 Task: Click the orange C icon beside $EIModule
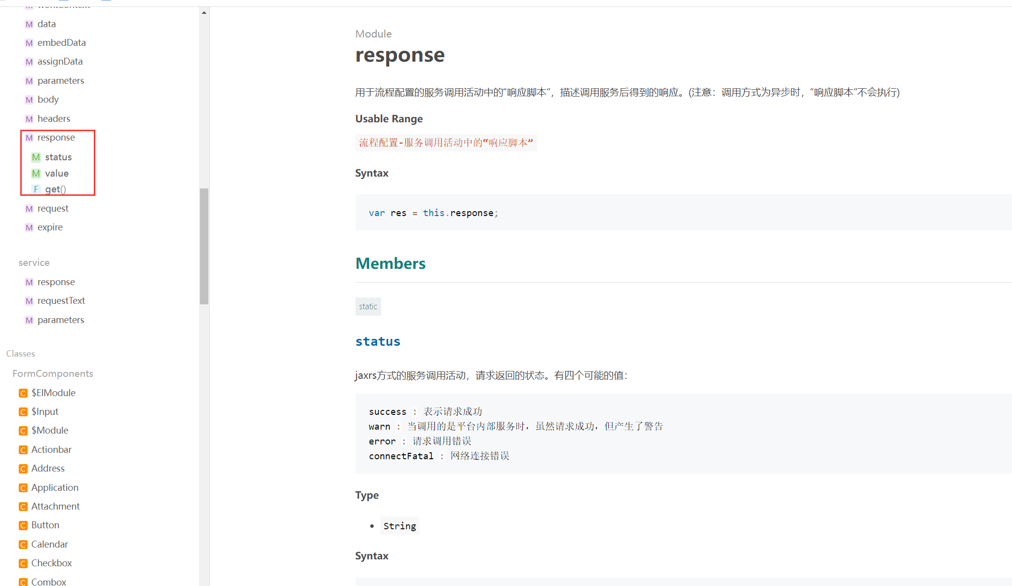23,393
